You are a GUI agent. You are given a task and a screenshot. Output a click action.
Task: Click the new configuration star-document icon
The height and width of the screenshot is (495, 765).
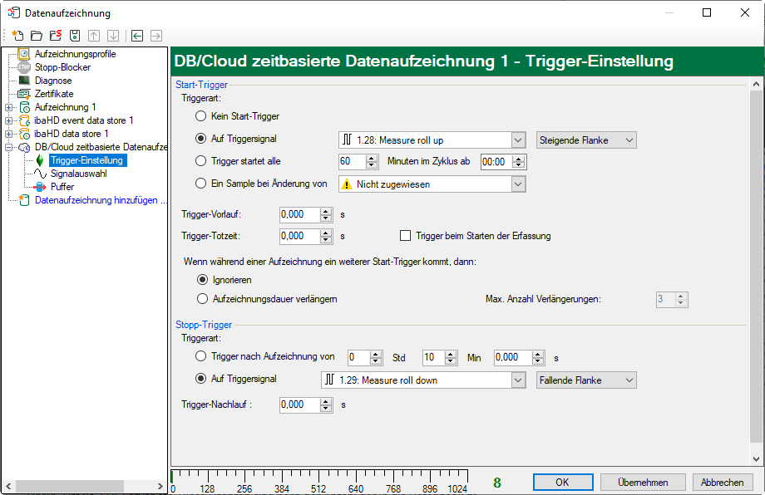(x=17, y=36)
